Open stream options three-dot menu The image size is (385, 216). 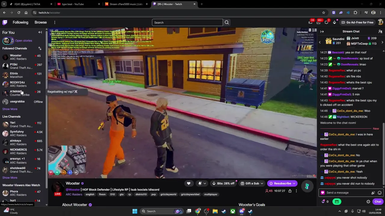[296, 191]
